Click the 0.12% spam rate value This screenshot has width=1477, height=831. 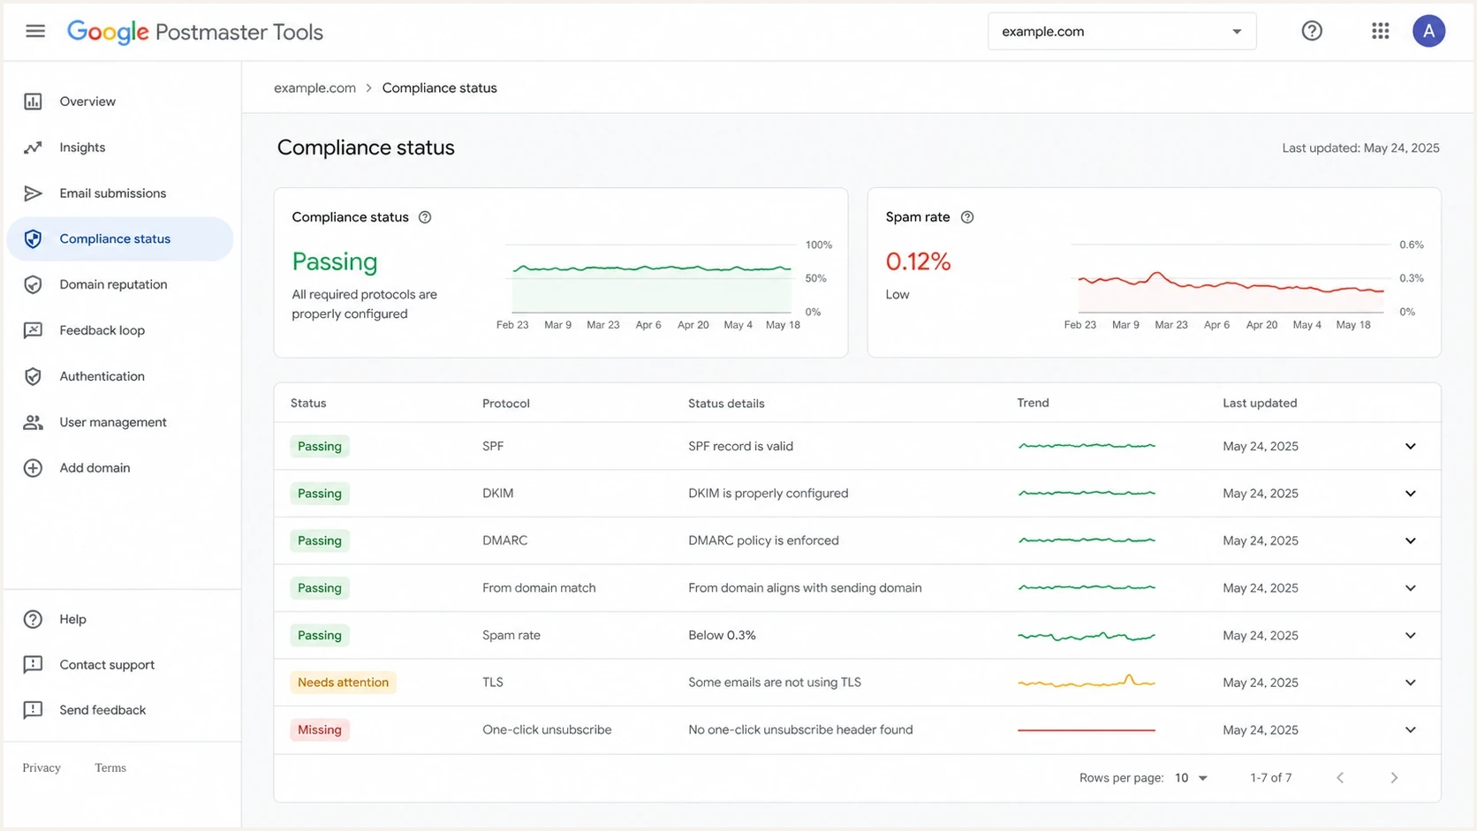click(918, 261)
